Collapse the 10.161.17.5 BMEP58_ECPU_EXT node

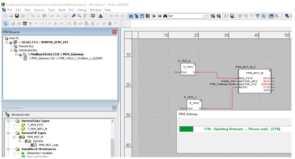click(7, 42)
